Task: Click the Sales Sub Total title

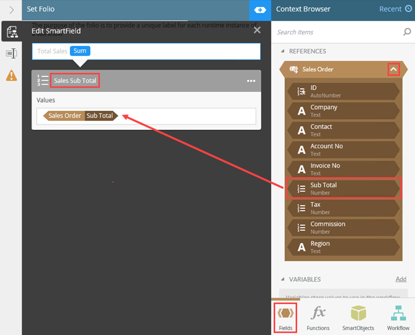Action: 75,81
